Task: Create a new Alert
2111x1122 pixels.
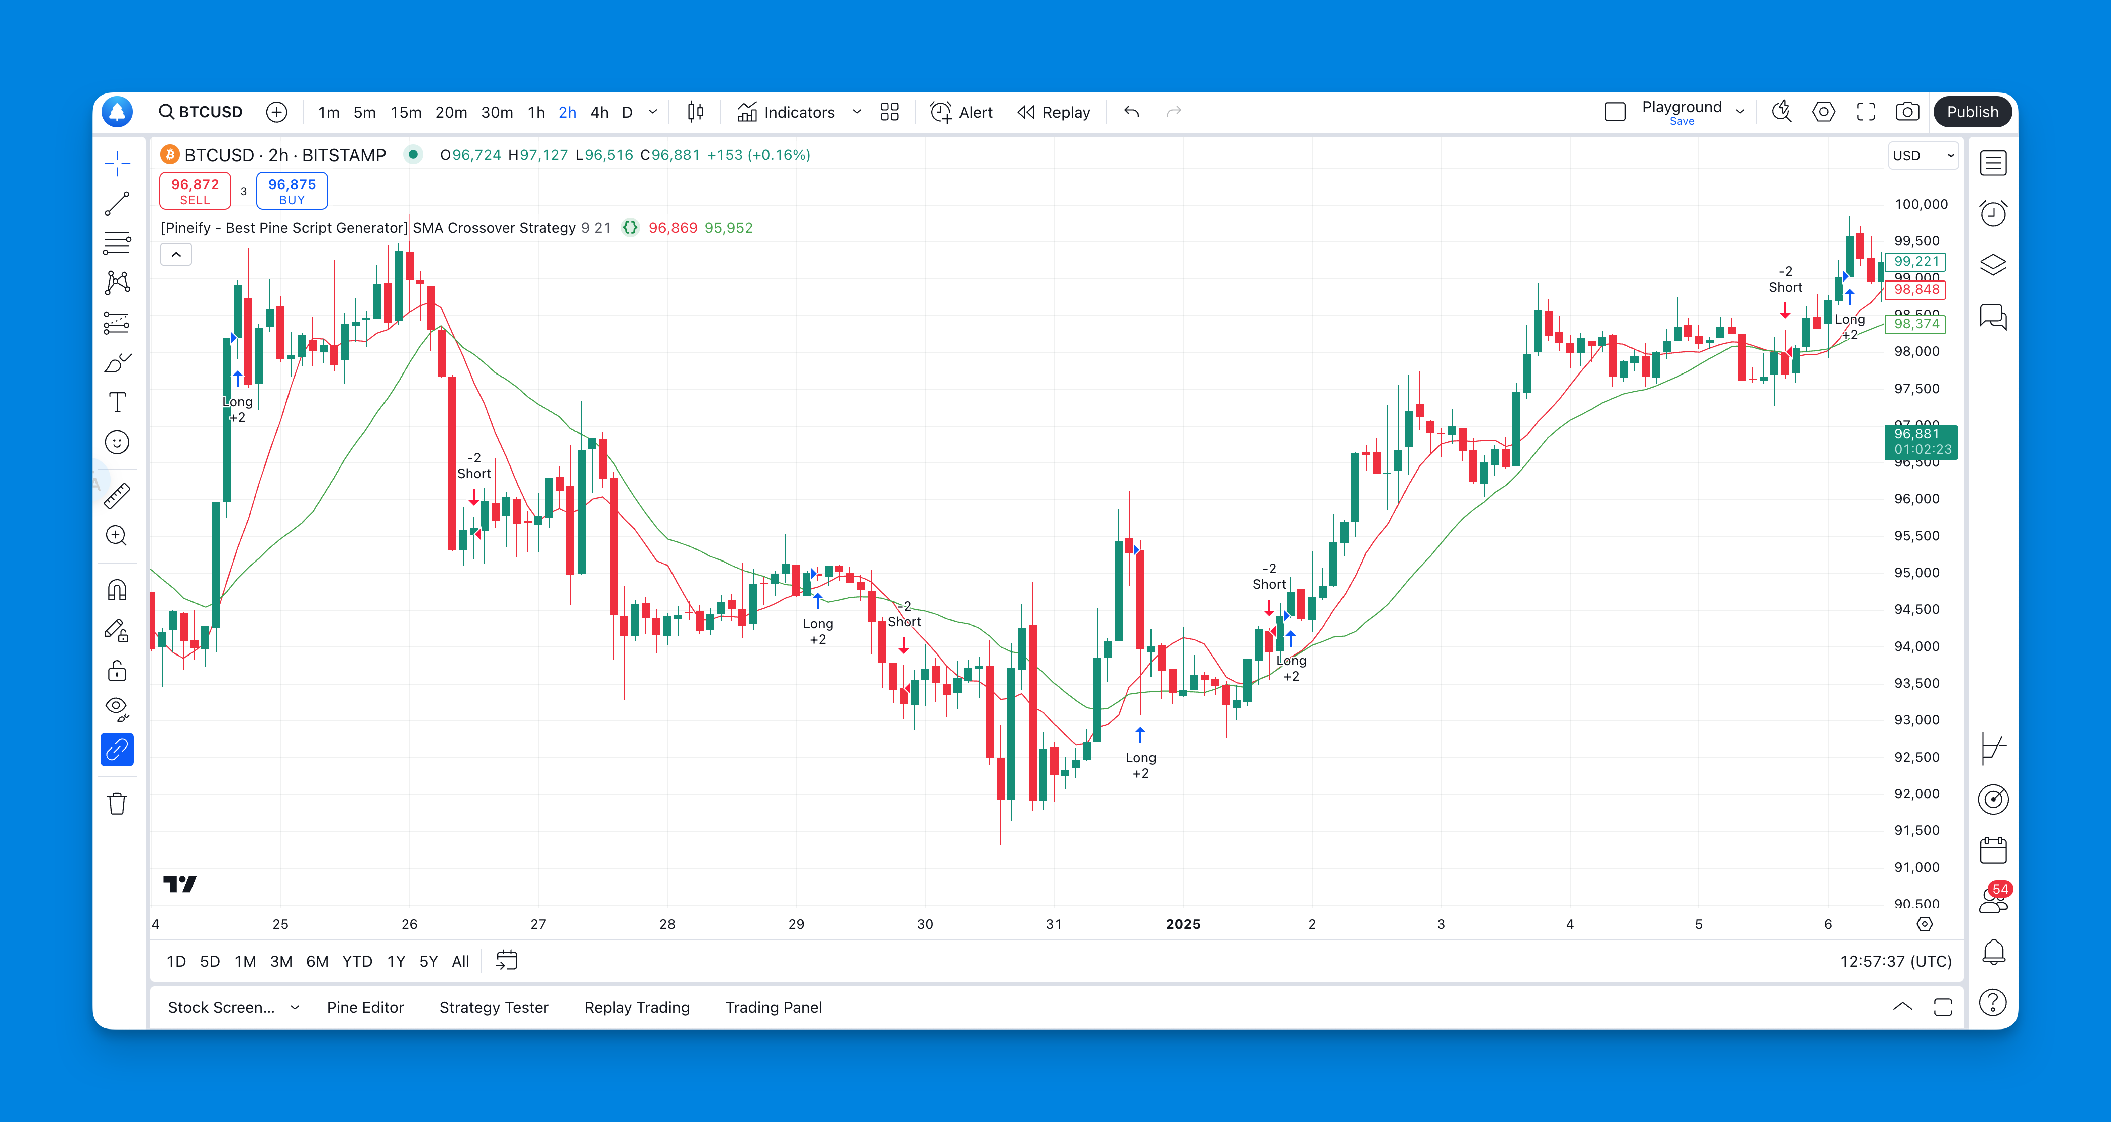Action: (961, 112)
